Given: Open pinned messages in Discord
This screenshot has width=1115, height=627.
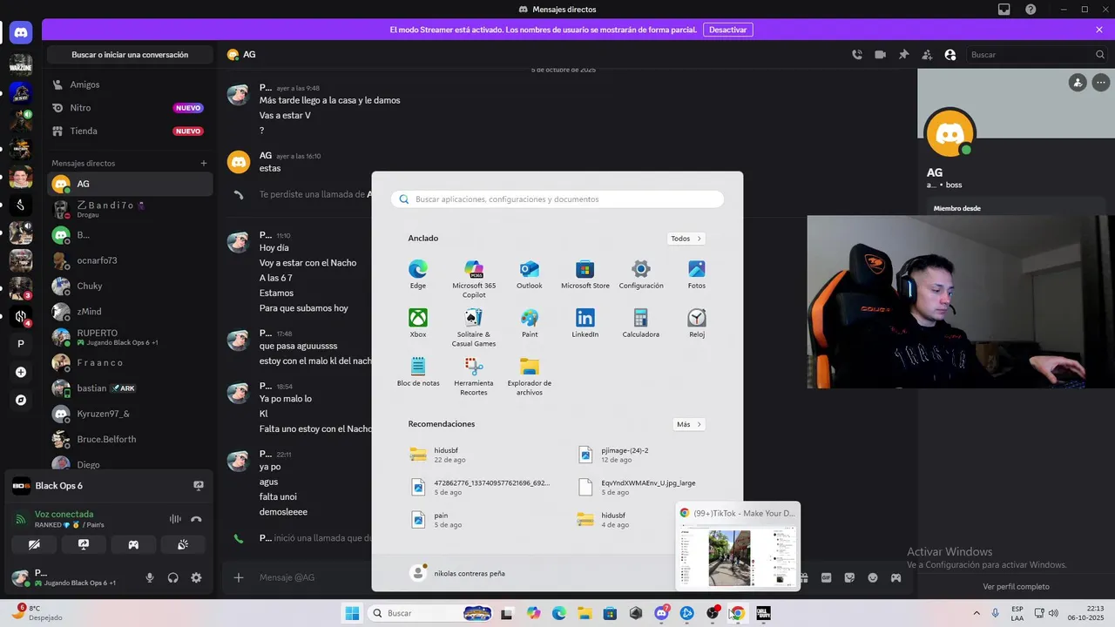Looking at the screenshot, I should pyautogui.click(x=904, y=54).
